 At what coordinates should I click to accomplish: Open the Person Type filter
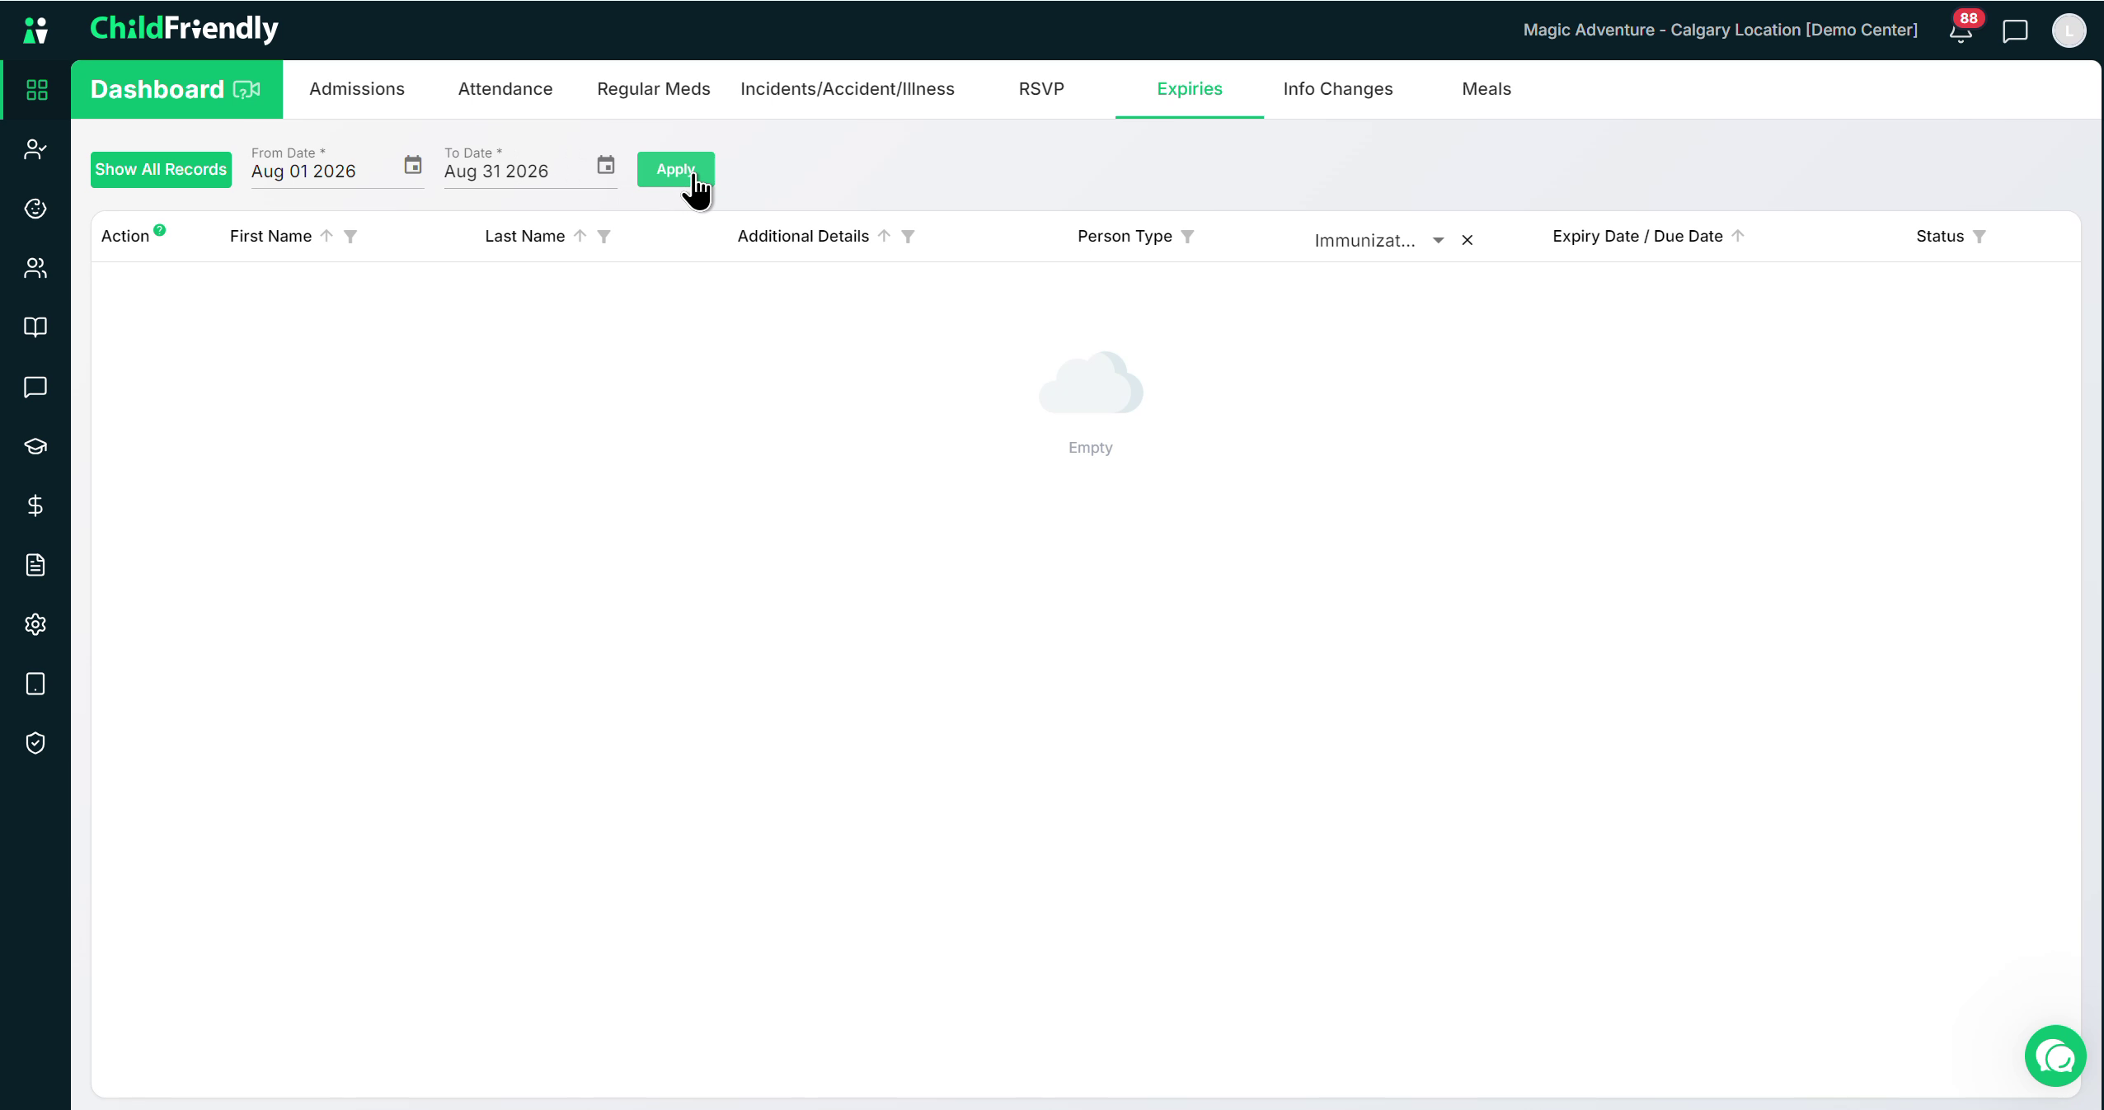pos(1187,237)
